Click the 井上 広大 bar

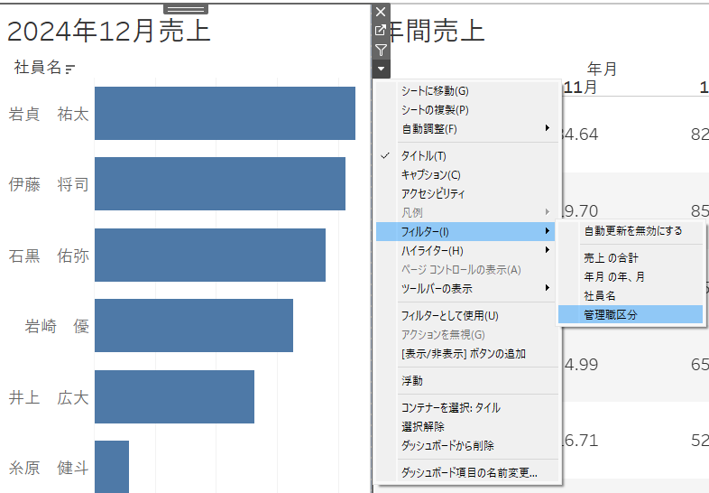(174, 396)
